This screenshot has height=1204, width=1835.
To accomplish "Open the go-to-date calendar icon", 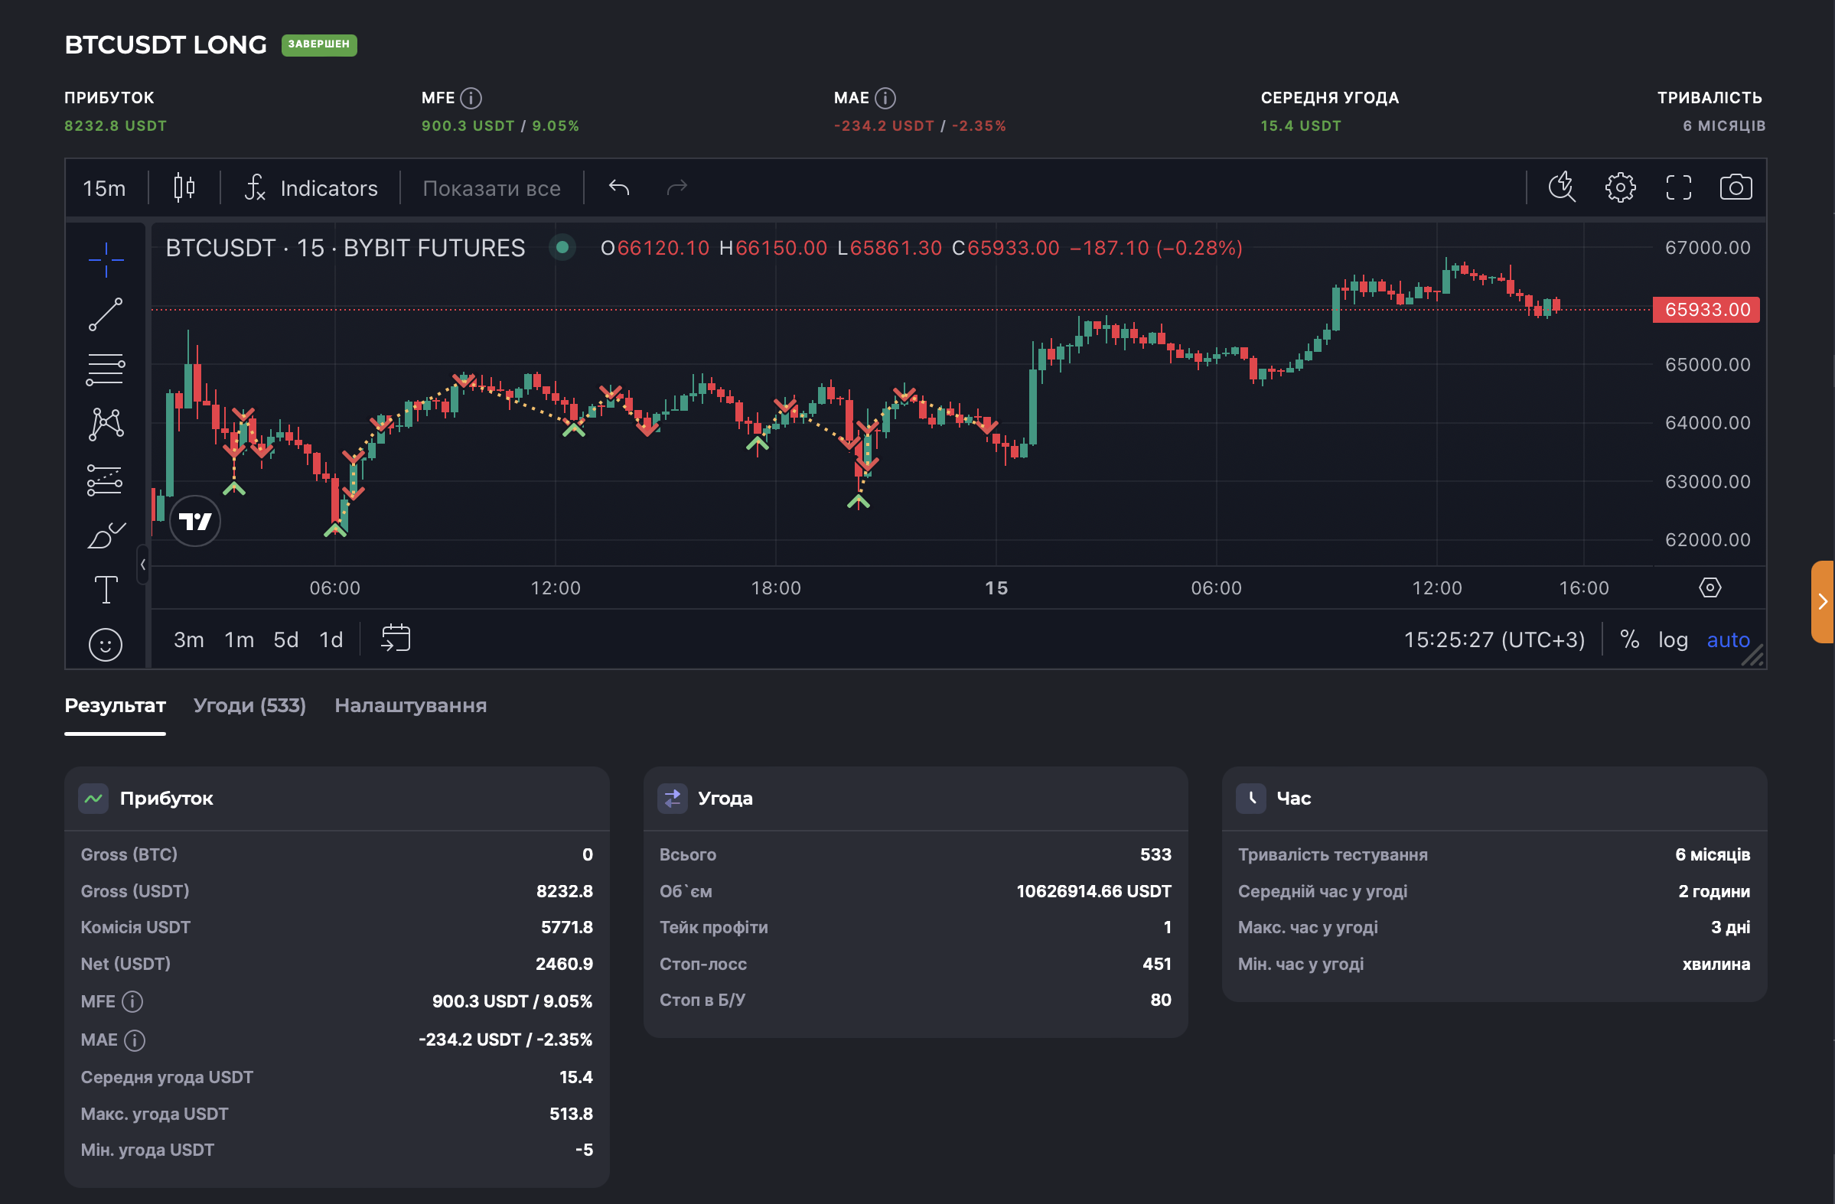I will pyautogui.click(x=396, y=638).
